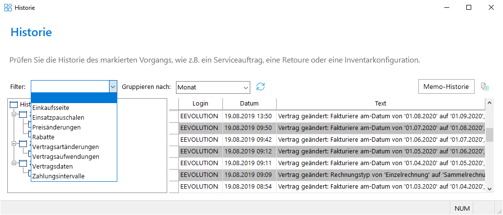This screenshot has width=503, height=215.
Task: Collapse the middle child node in the tree
Action: 14,143
